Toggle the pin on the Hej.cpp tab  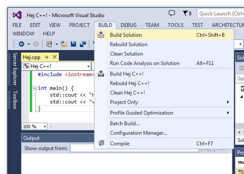(x=46, y=57)
